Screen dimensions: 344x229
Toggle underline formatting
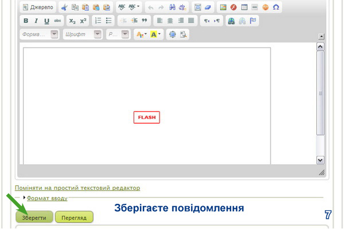click(x=46, y=21)
